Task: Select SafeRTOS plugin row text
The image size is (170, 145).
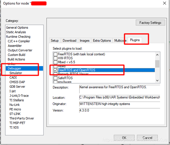Action: [x=65, y=78]
